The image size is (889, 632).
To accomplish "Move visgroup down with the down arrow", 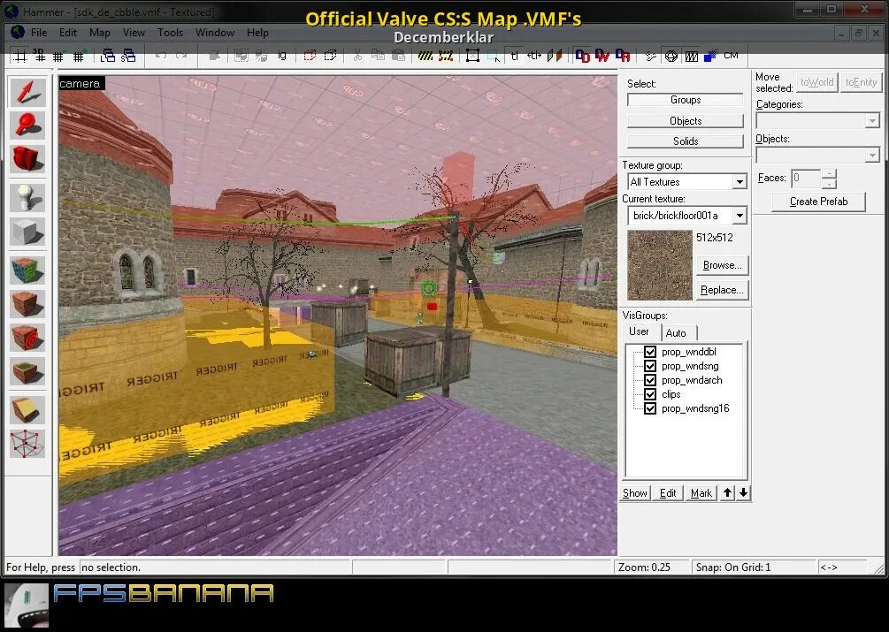I will (743, 493).
